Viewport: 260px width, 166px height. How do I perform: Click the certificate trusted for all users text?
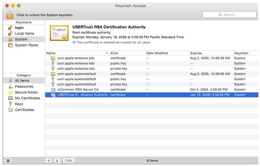tap(113, 42)
